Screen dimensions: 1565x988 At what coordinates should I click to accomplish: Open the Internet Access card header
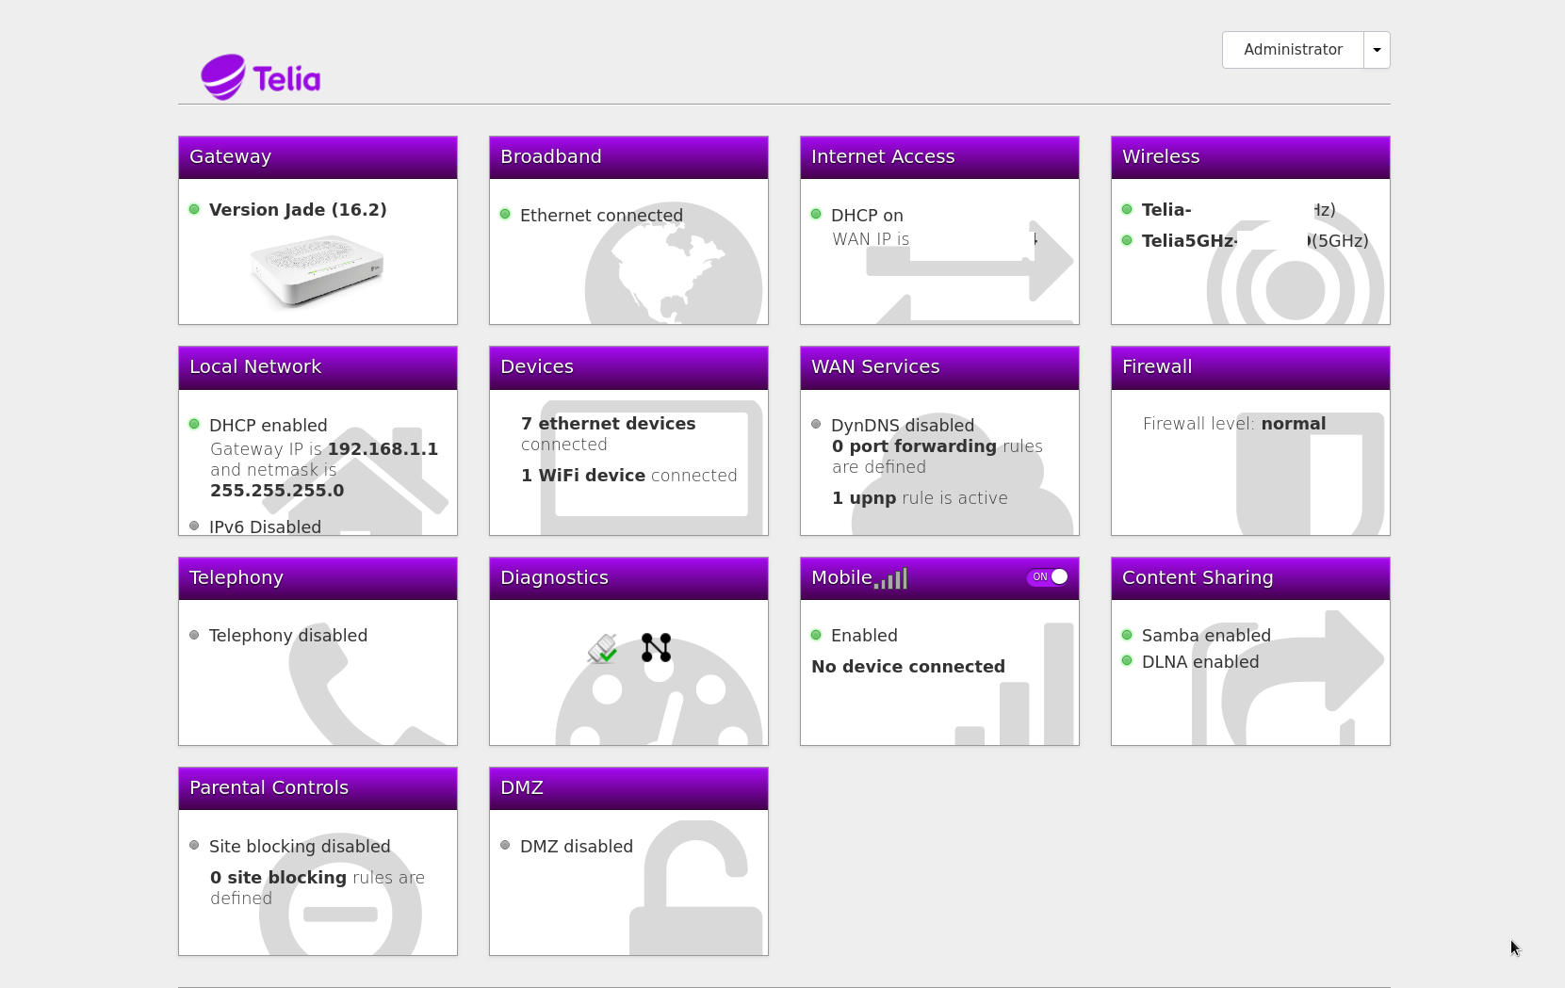coord(939,157)
